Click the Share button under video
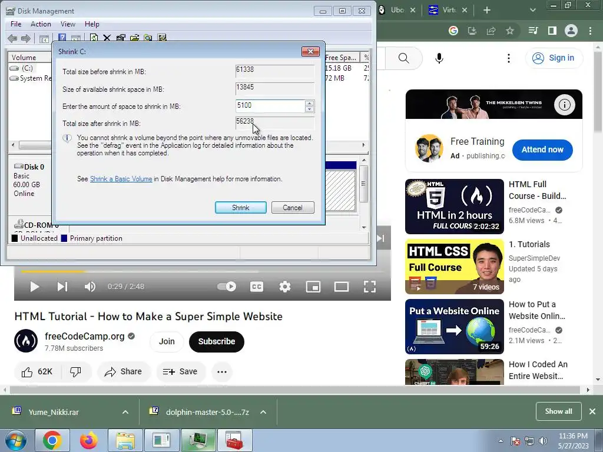 [x=124, y=372]
